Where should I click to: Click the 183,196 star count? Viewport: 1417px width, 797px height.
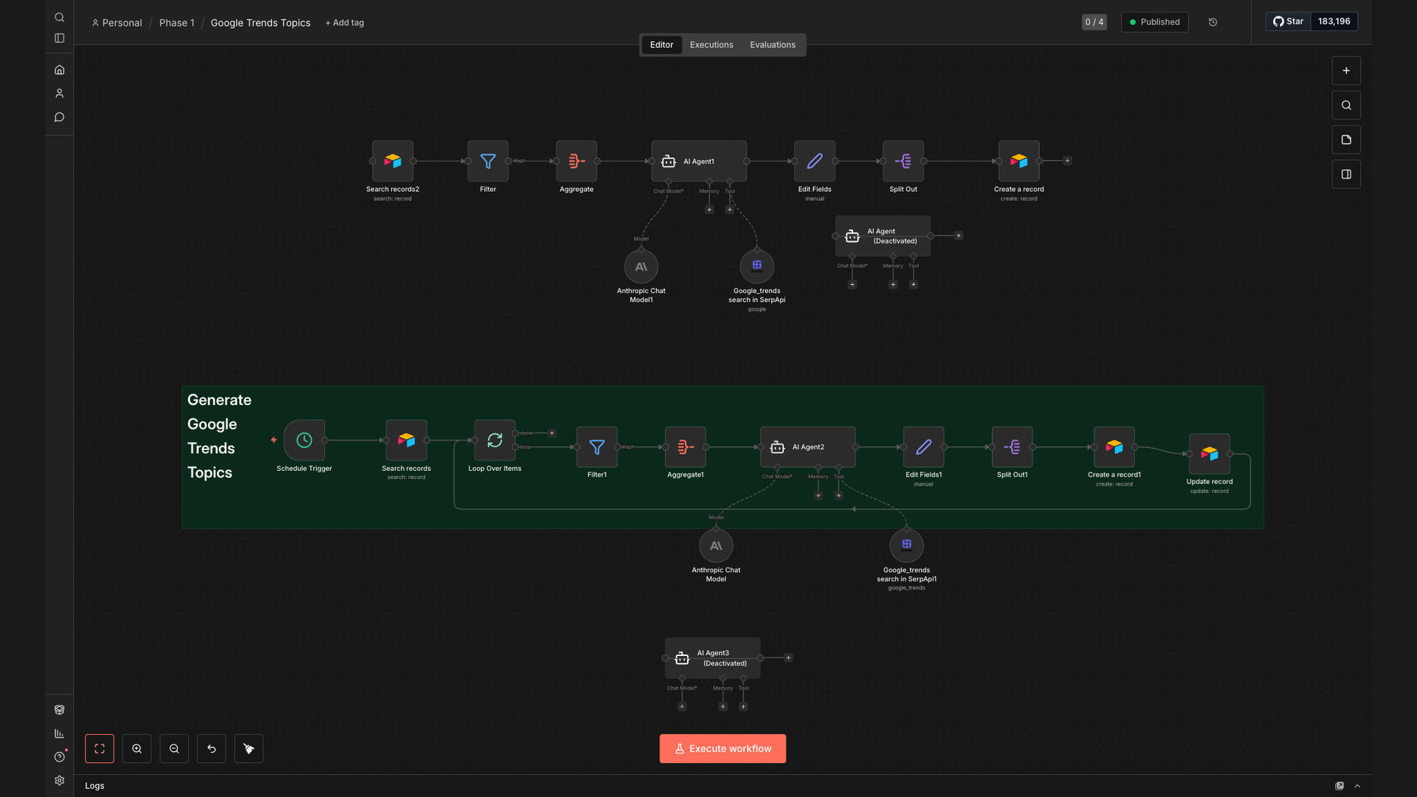(x=1334, y=21)
